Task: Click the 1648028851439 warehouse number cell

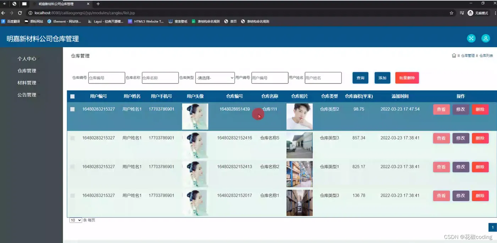Action: click(235, 109)
